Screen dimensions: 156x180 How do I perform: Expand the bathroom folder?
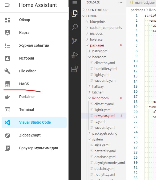coord(90,51)
